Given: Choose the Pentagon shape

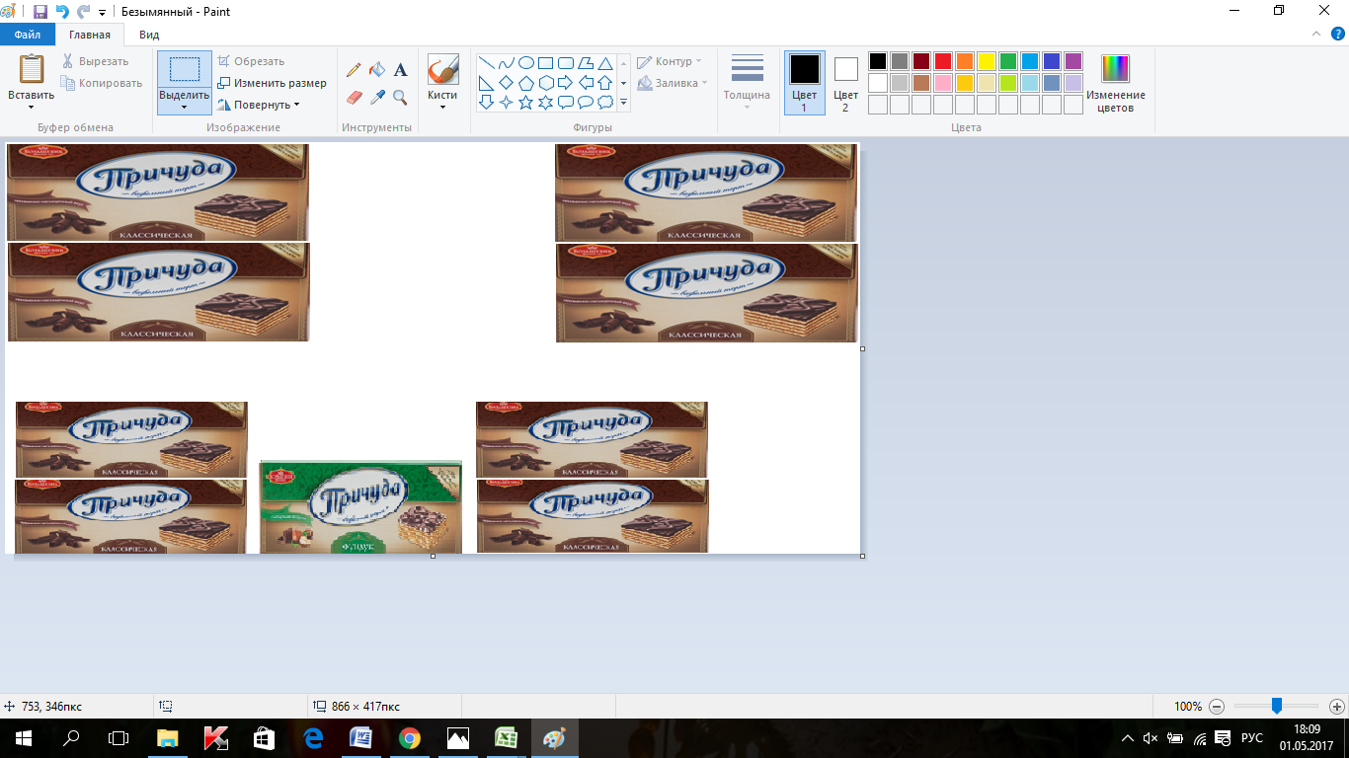Looking at the screenshot, I should tap(526, 83).
